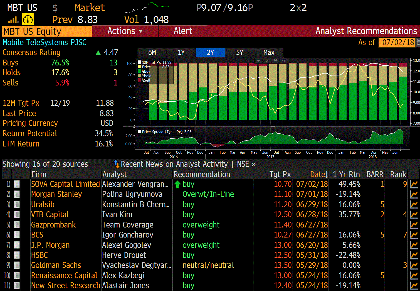Open the report icon for Uralsib row
The image size is (420, 291).
tap(17, 205)
